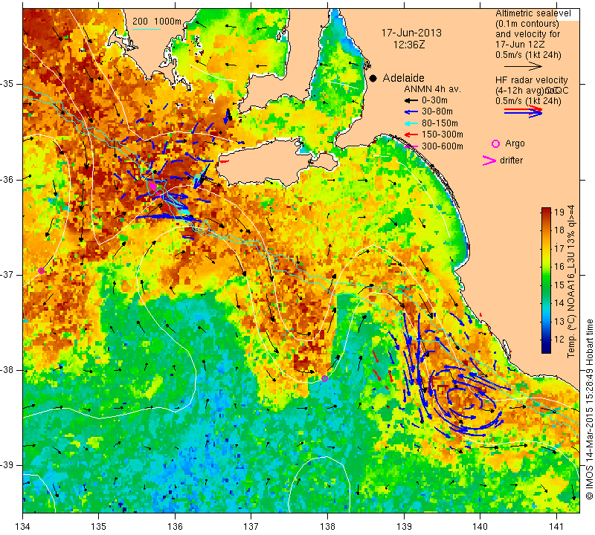Click the 300-600m depth label
The width and height of the screenshot is (595, 535).
tap(442, 146)
